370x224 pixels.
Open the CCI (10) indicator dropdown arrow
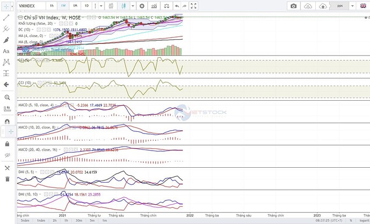pyautogui.click(x=33, y=83)
